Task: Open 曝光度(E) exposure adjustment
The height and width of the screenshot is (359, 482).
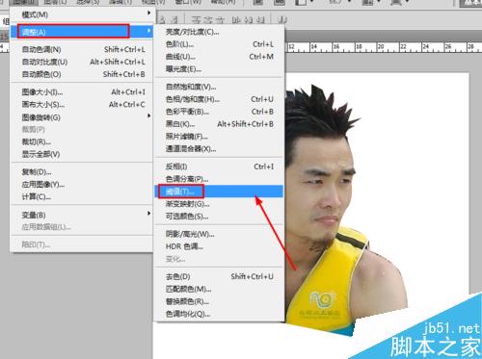Action: [x=219, y=69]
